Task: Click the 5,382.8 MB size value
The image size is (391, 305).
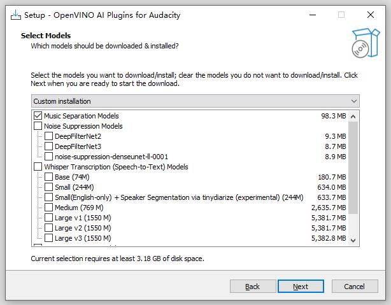Action: [329, 238]
